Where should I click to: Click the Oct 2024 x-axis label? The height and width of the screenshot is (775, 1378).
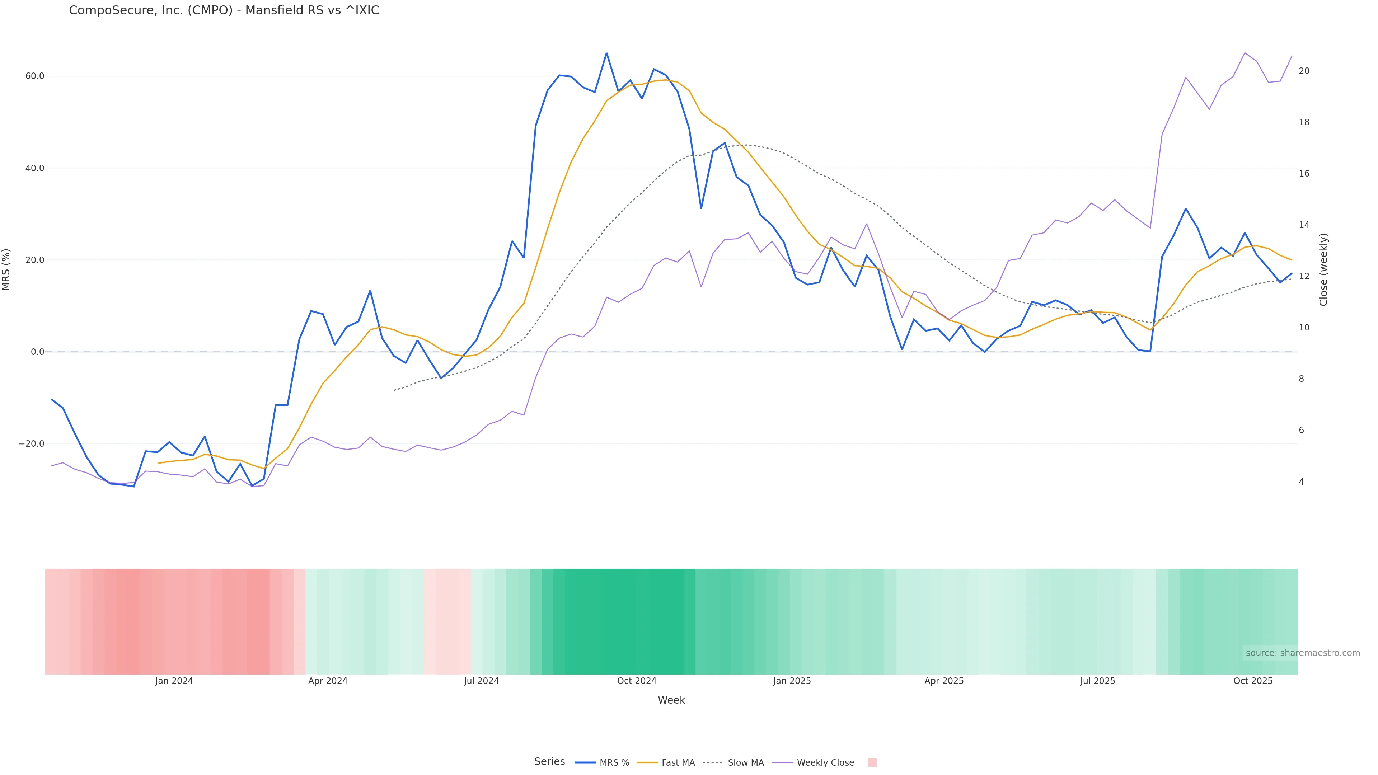click(637, 681)
